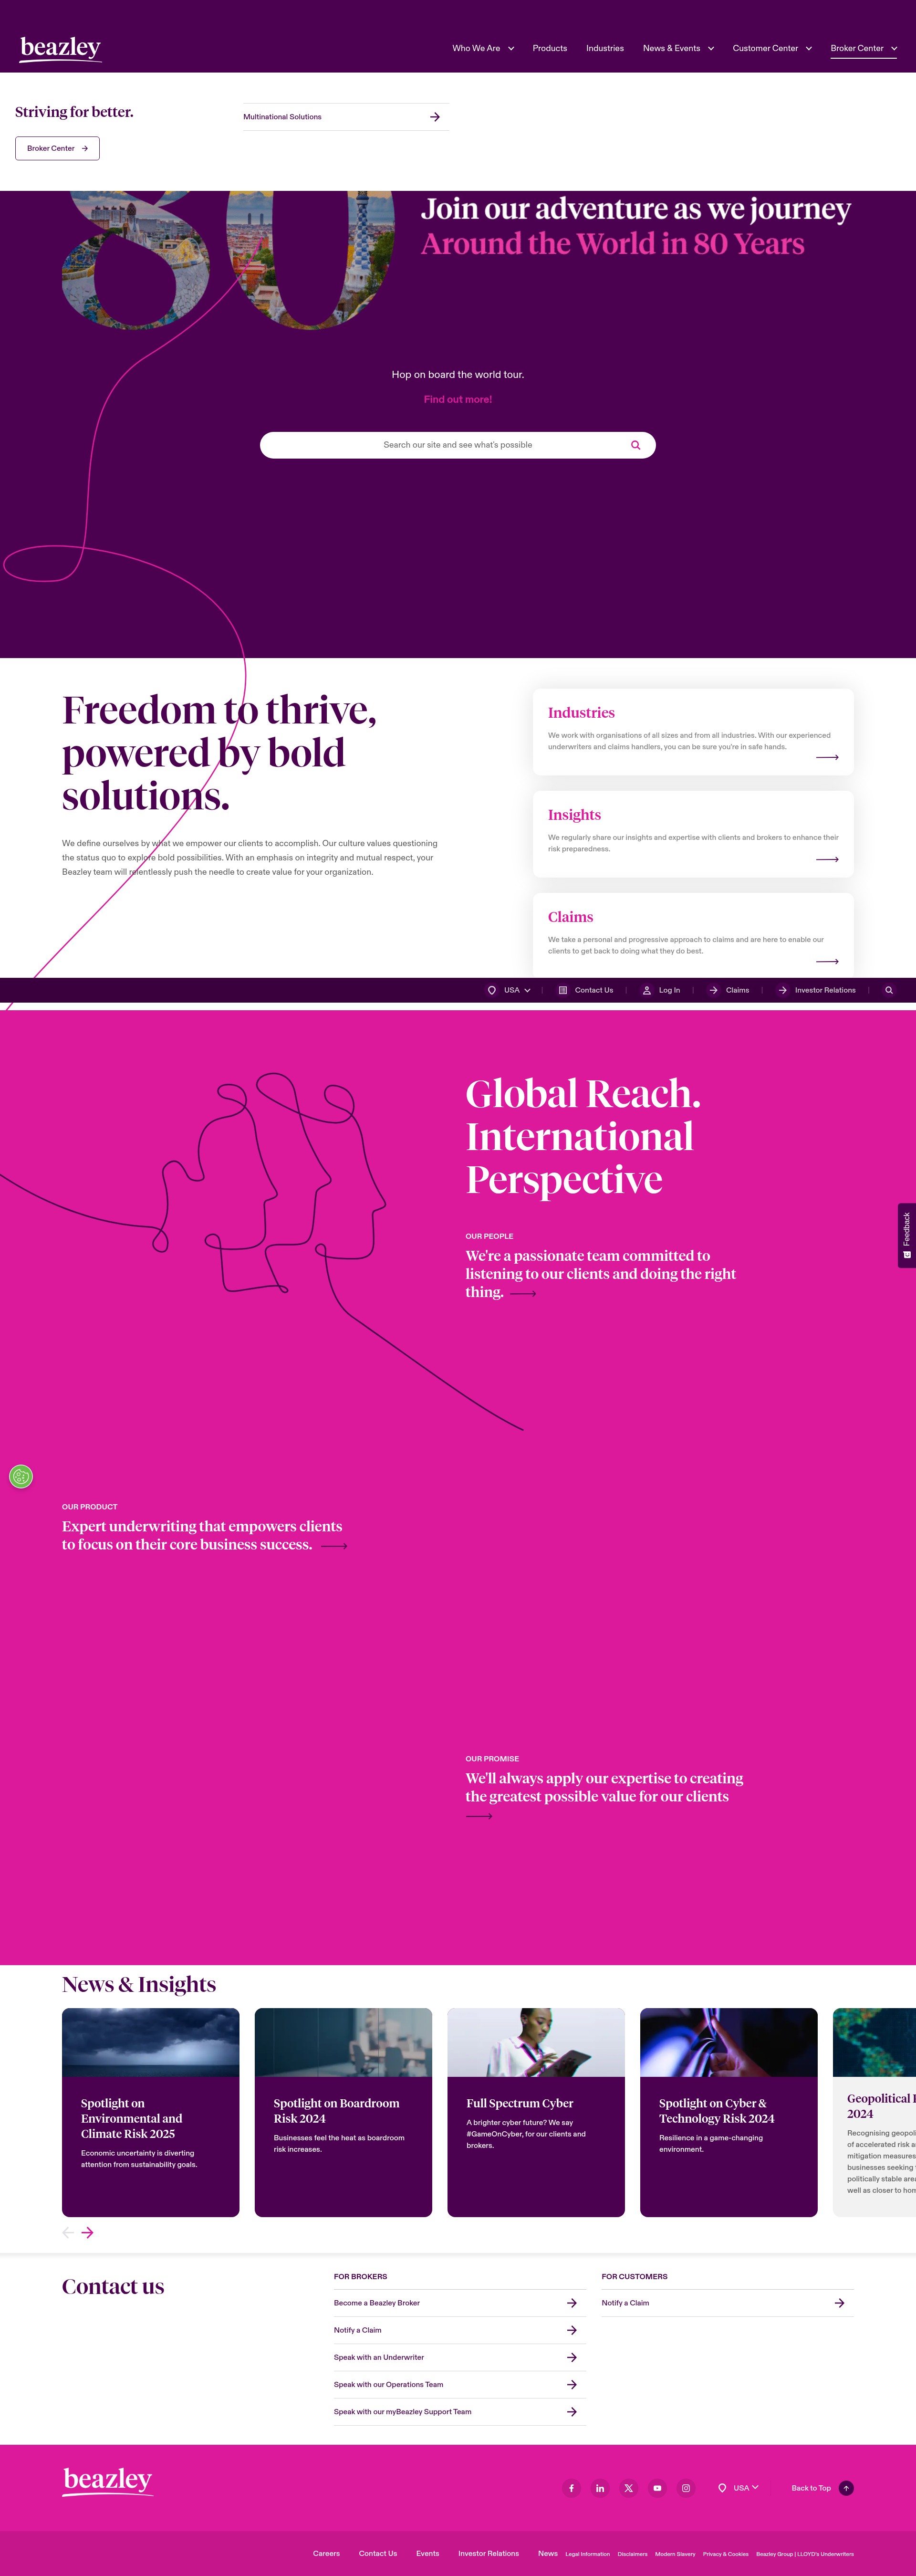The width and height of the screenshot is (916, 2576).
Task: Click into the site search field
Action: tap(458, 445)
